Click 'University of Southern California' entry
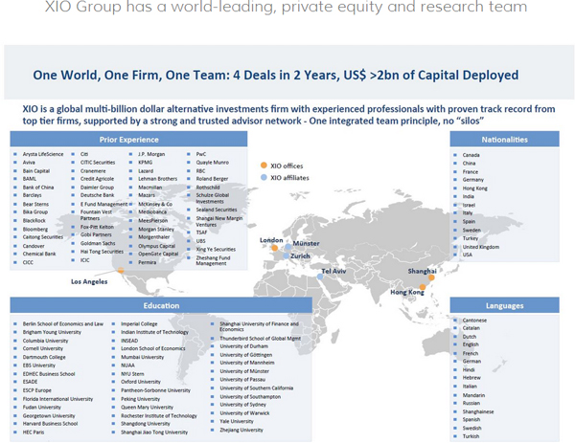Screen dimensions: 575x443 [256, 388]
